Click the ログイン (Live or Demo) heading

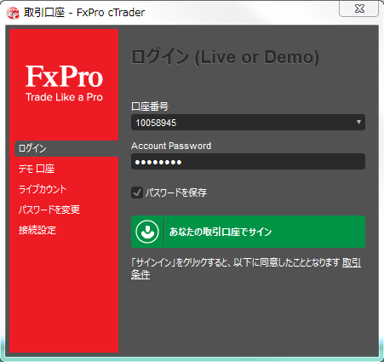(x=226, y=57)
